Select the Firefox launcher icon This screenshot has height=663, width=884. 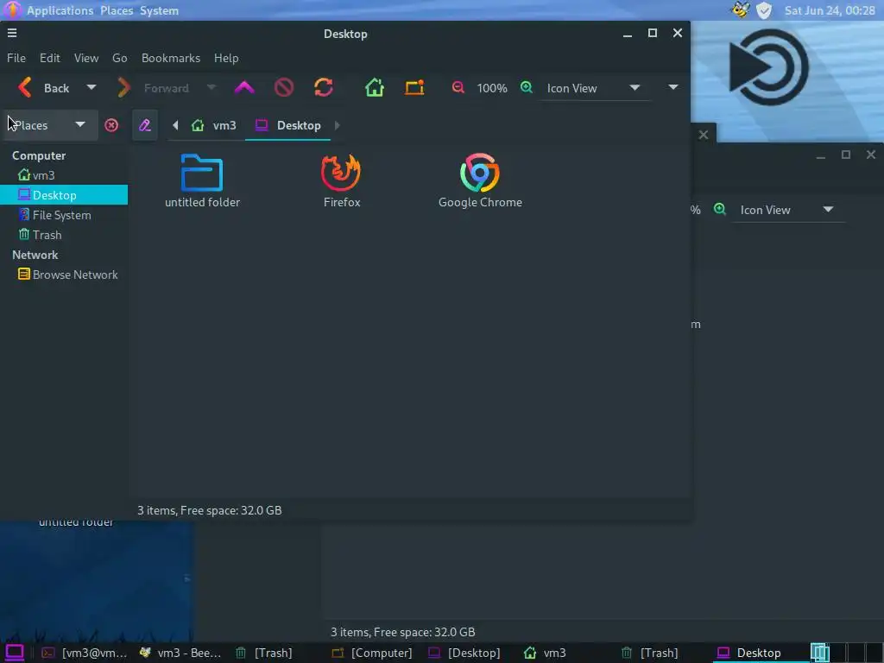pos(342,180)
